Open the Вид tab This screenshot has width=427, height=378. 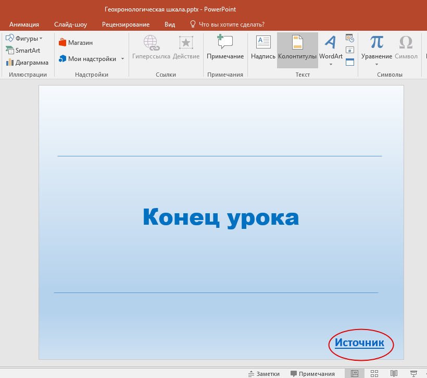coord(170,25)
